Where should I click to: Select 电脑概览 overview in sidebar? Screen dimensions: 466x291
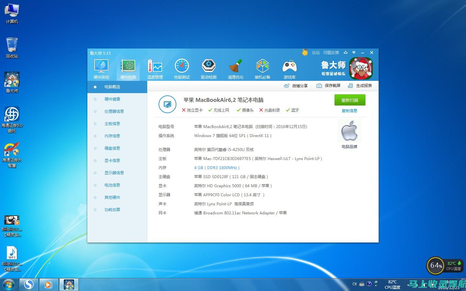[117, 87]
